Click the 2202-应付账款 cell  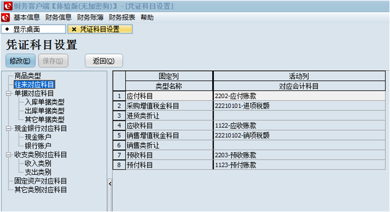299,96
